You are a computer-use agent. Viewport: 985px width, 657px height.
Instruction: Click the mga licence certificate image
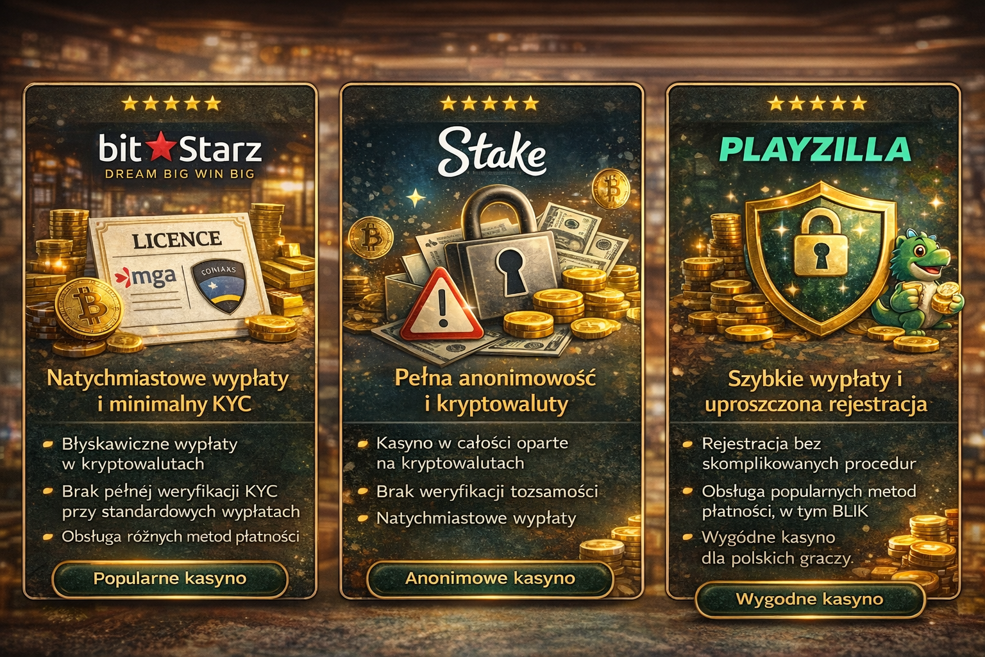tap(180, 276)
